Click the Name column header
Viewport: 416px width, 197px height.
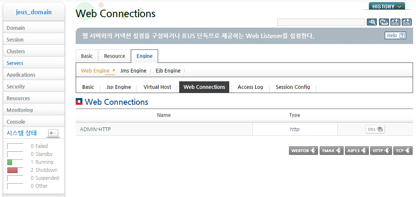tap(164, 115)
